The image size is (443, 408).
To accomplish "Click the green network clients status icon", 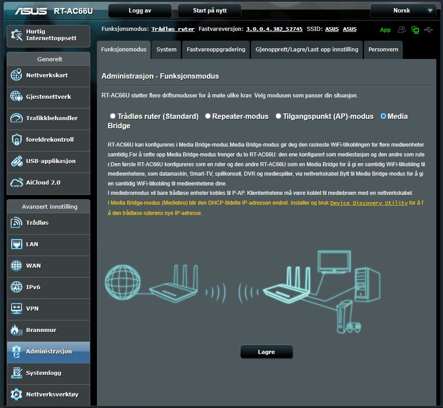I will (415, 30).
